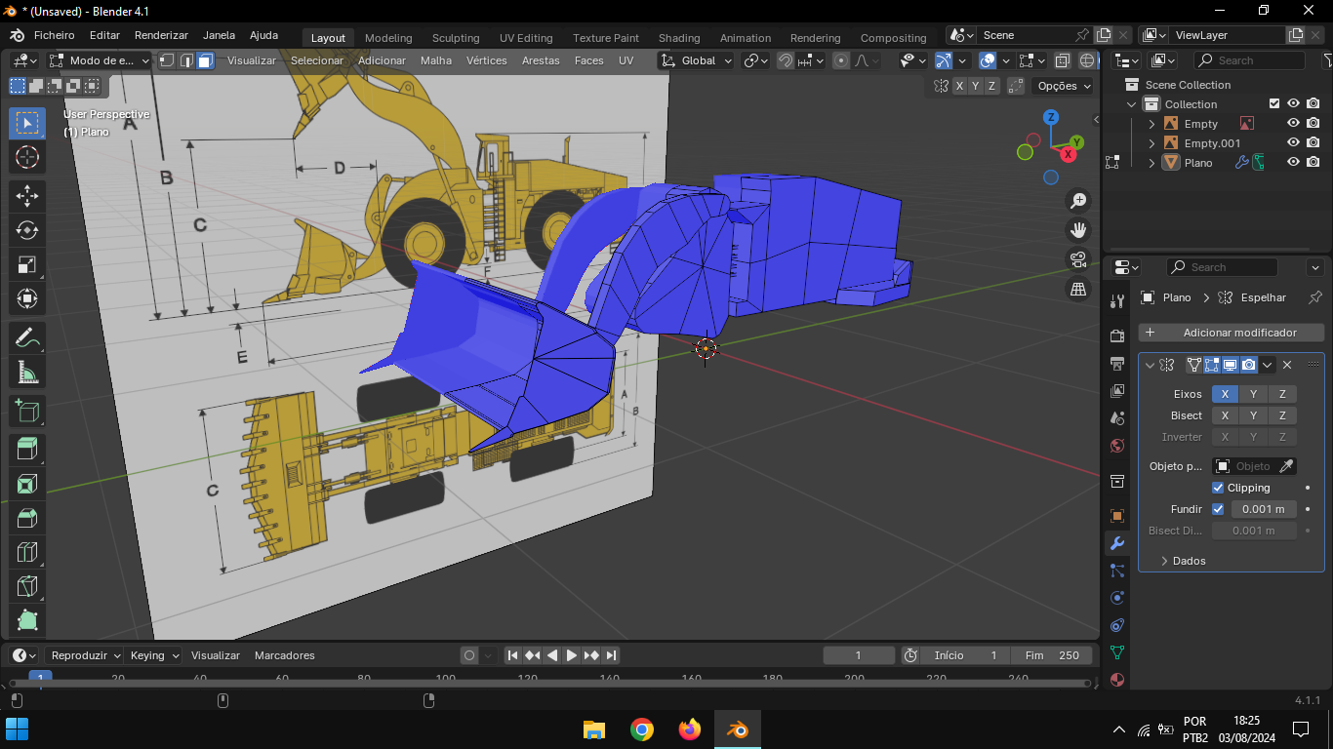Screen dimensions: 1333x749
Task: Hide the Empty.001 object in outliner
Action: (1293, 143)
